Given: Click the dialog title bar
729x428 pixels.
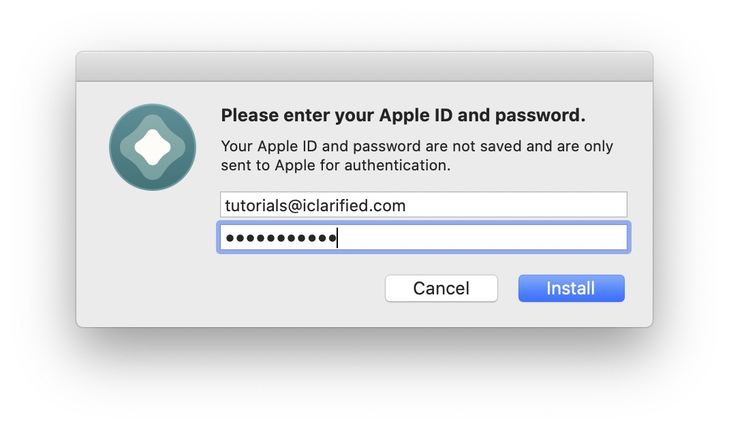Looking at the screenshot, I should pyautogui.click(x=364, y=67).
